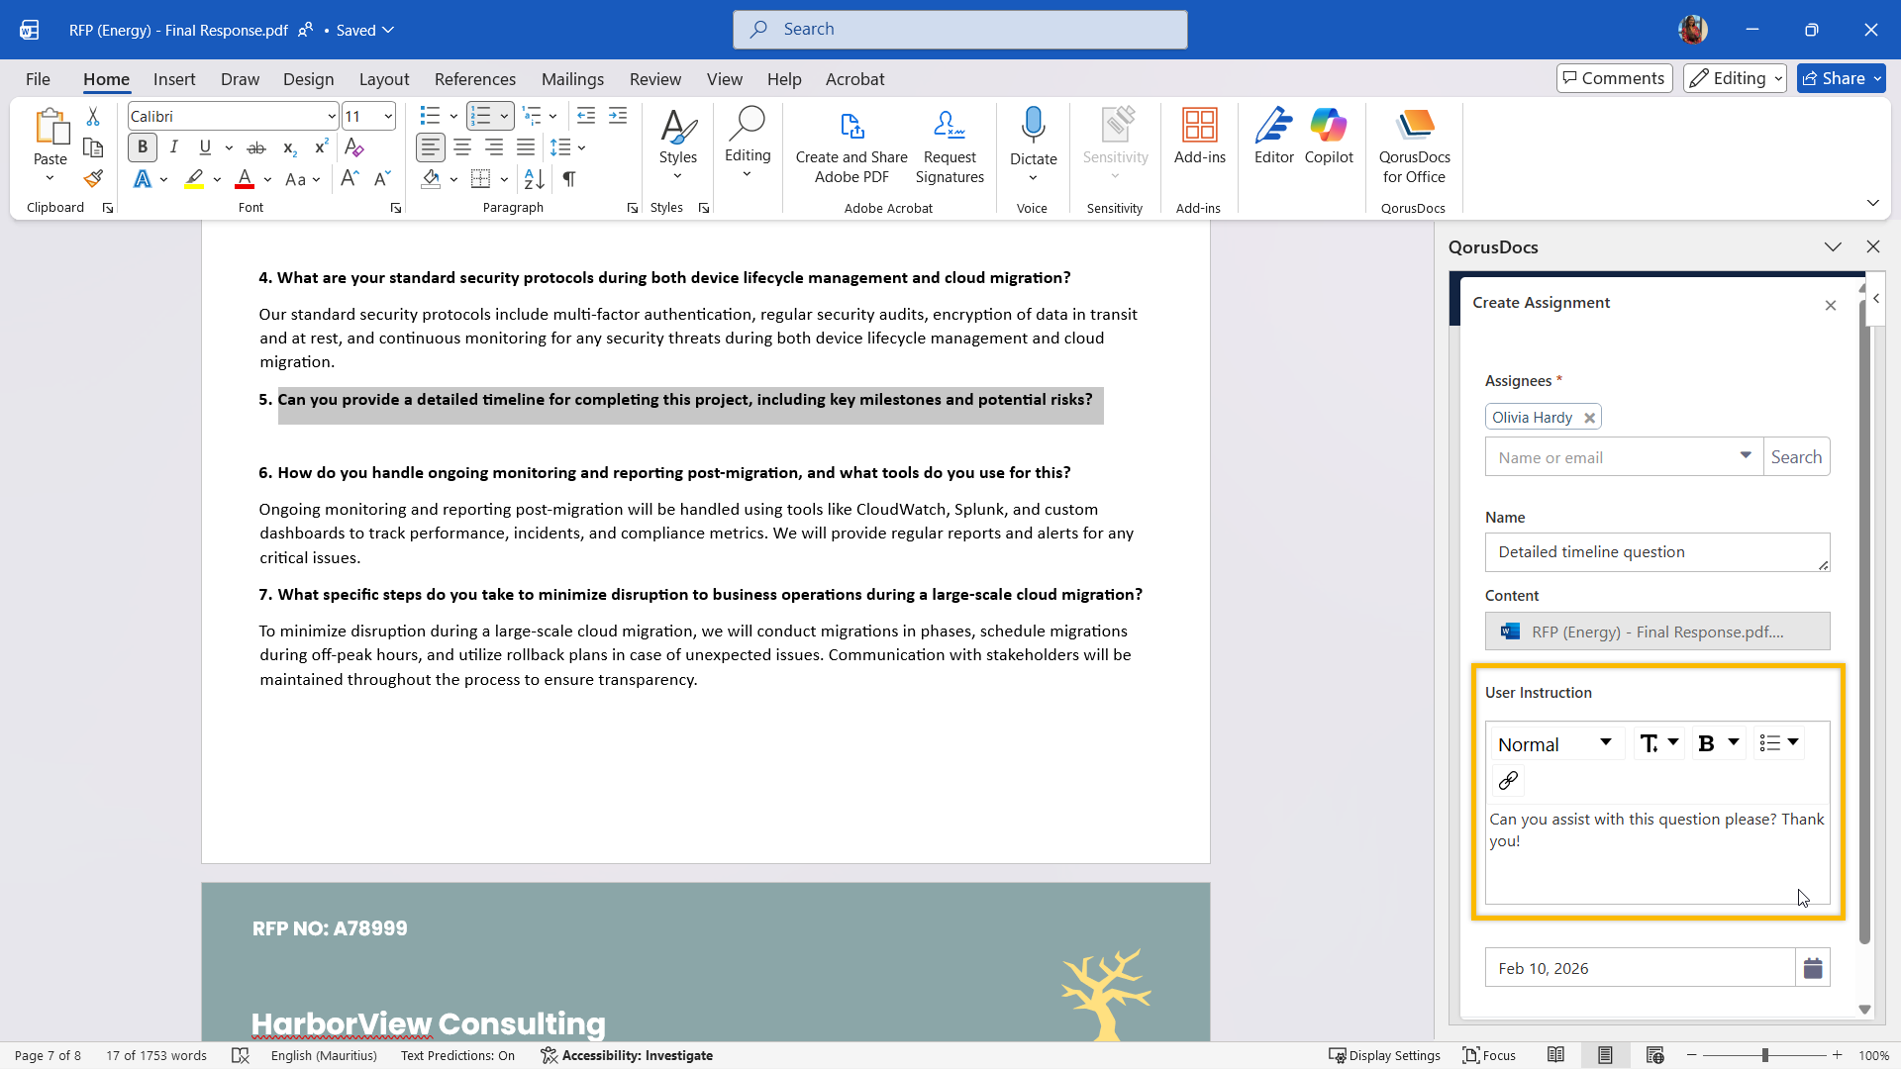1901x1069 pixels.
Task: Expand the Normal style dropdown in instruction editor
Action: (1556, 743)
